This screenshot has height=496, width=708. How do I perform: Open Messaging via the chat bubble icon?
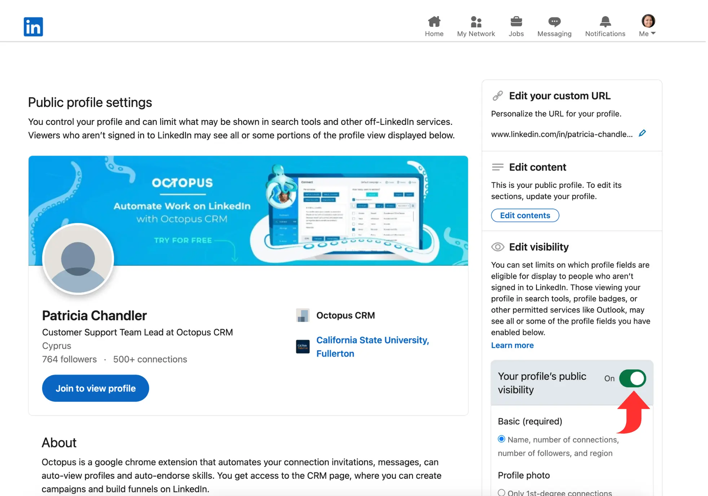coord(554,22)
